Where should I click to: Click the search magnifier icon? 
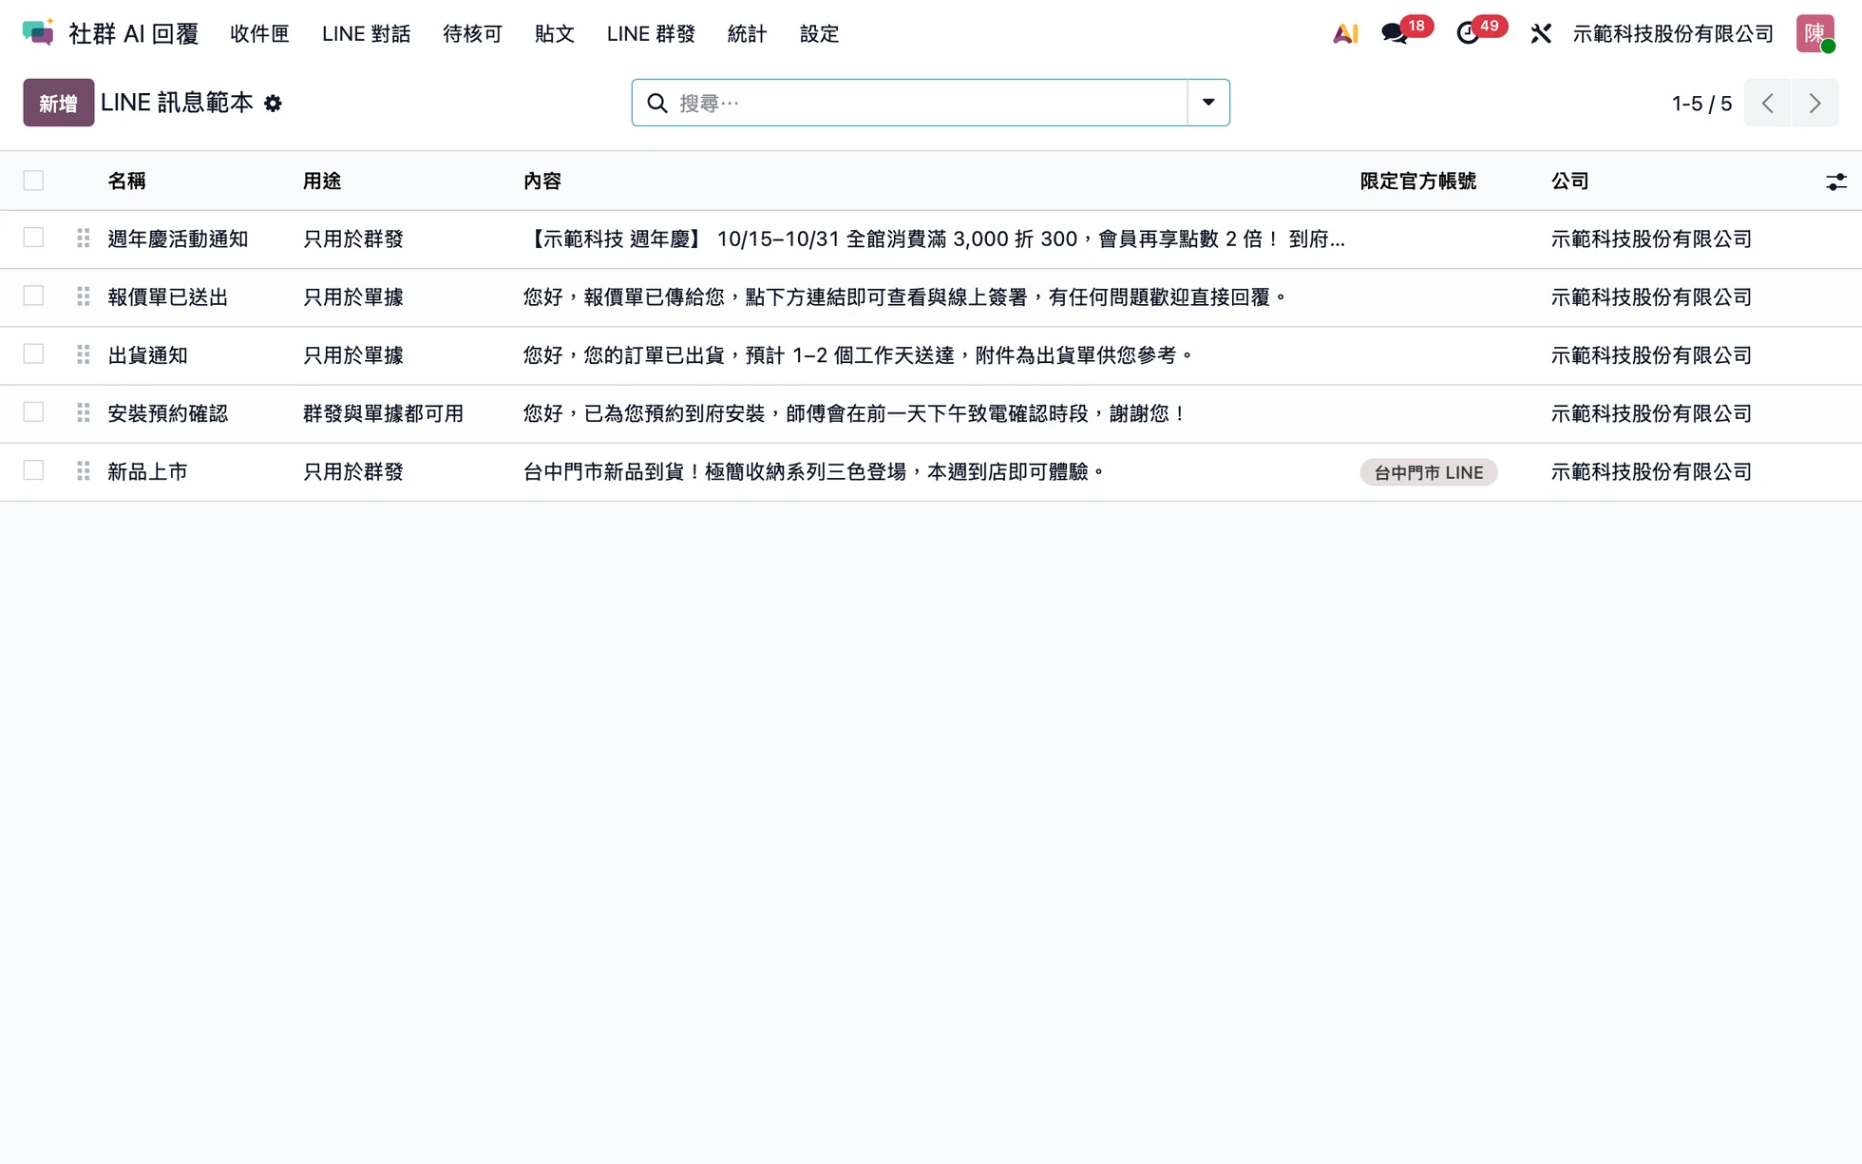pyautogui.click(x=657, y=103)
